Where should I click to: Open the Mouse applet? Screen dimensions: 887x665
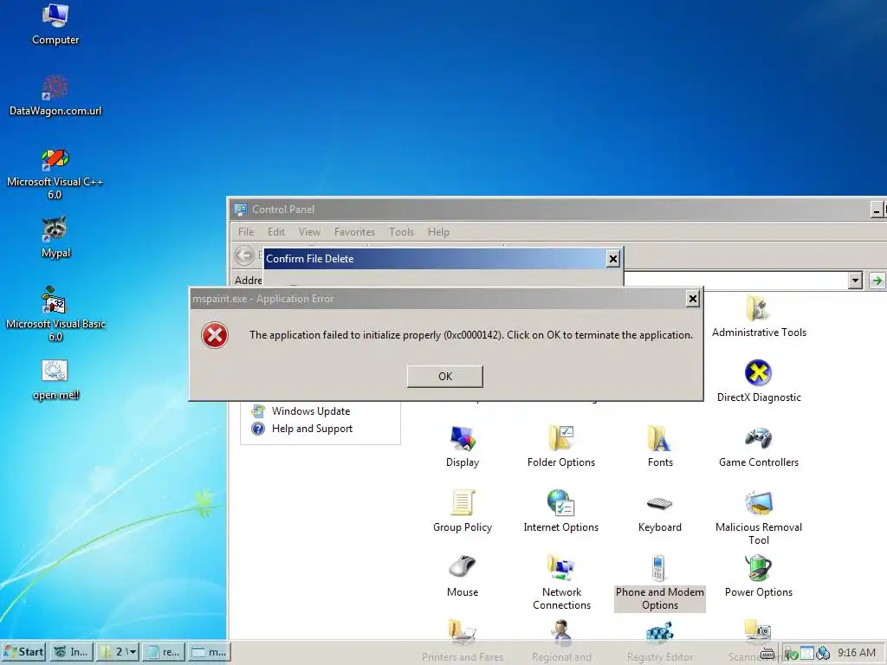click(x=463, y=576)
